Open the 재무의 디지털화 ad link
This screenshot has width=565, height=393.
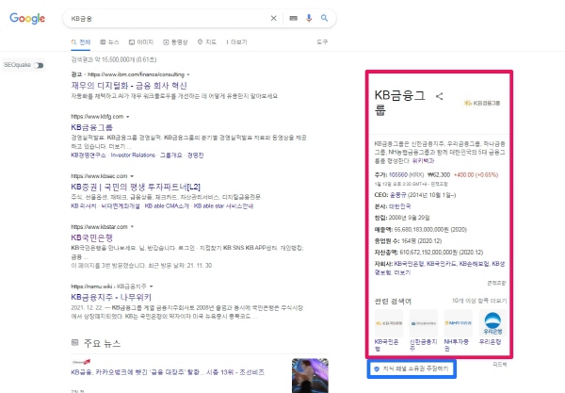click(x=129, y=86)
